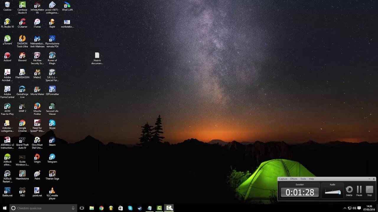Select the FileASSASSIN desktop icon

pyautogui.click(x=22, y=74)
